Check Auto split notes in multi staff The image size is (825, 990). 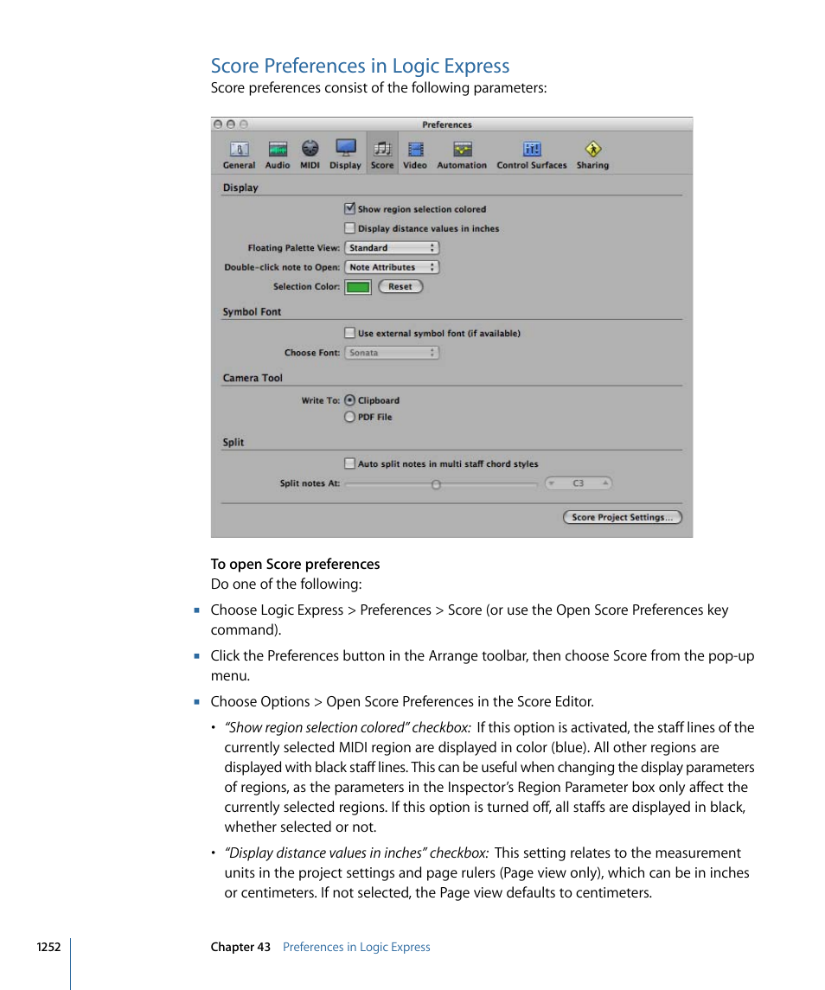pyautogui.click(x=349, y=463)
